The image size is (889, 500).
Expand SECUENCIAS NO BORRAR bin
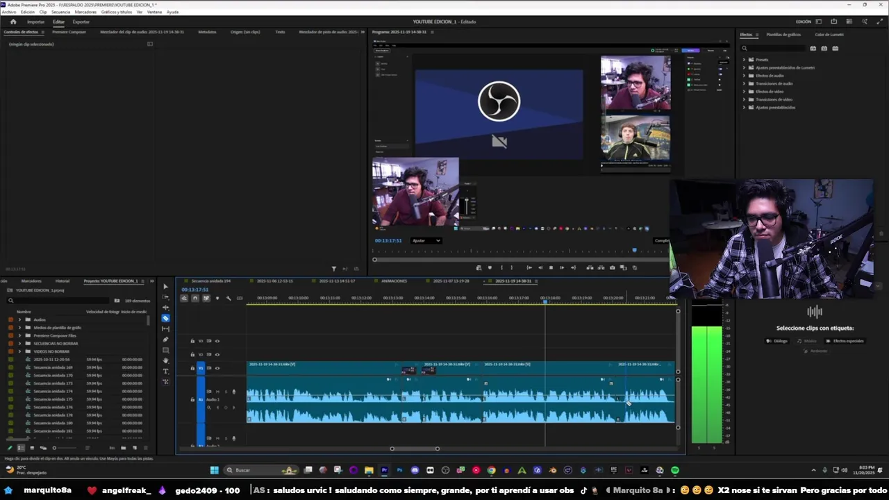coord(19,344)
